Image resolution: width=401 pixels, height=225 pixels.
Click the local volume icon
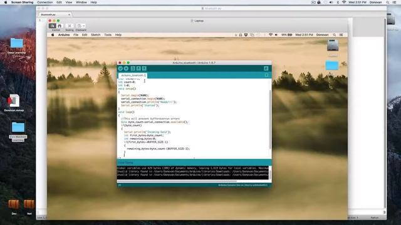point(331,2)
